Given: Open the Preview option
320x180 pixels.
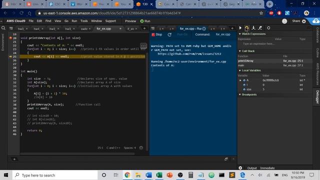Looking at the screenshot, I should coord(130,21).
